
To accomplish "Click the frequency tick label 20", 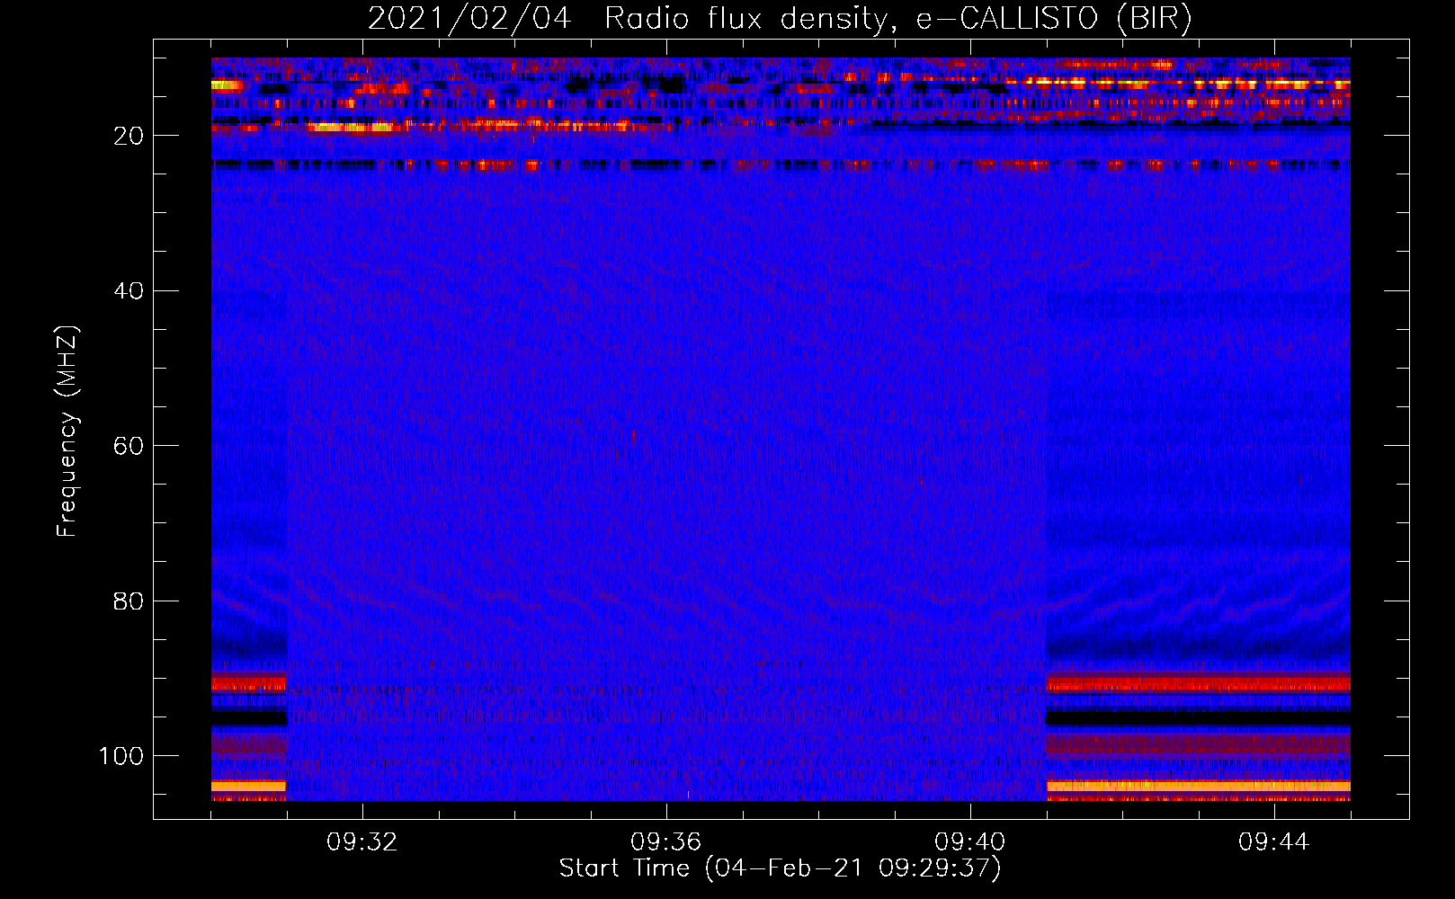I will 129,136.
